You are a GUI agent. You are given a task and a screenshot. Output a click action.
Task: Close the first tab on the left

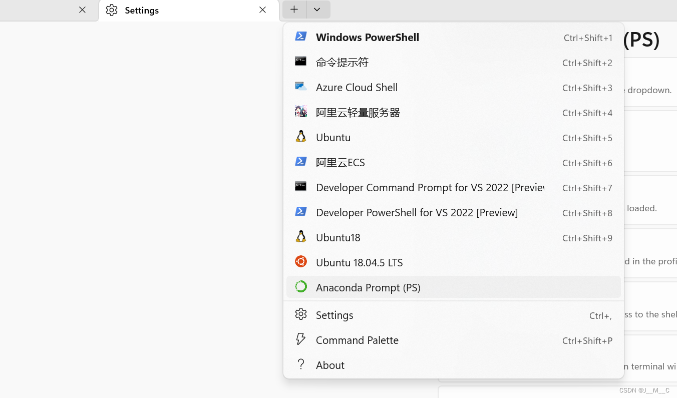point(82,10)
